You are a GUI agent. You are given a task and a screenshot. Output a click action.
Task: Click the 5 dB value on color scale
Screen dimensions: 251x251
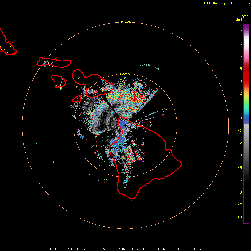click(x=241, y=56)
